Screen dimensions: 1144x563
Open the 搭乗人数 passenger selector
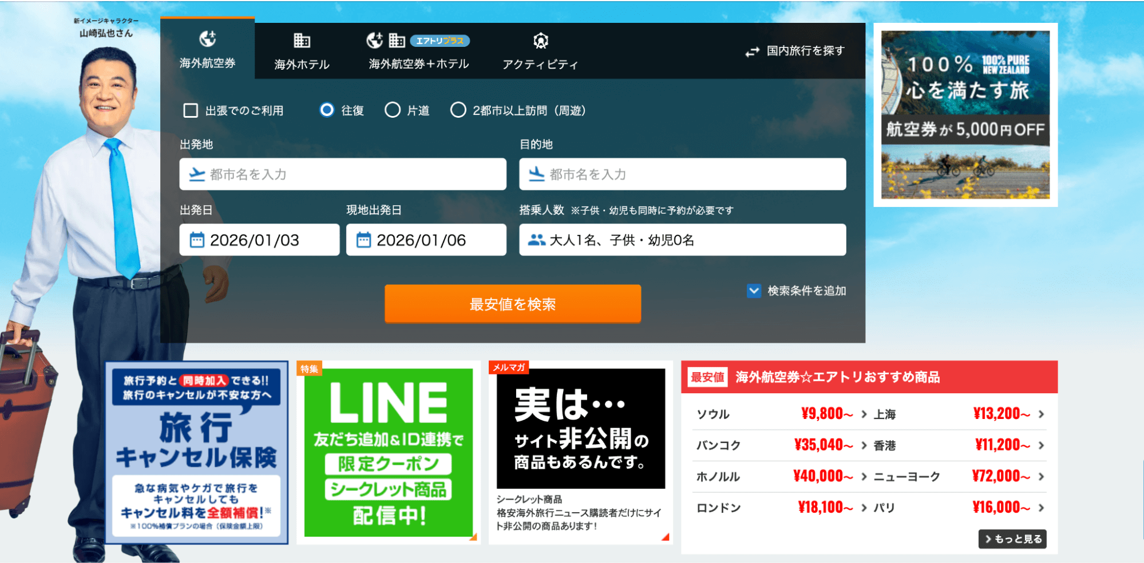pos(682,240)
